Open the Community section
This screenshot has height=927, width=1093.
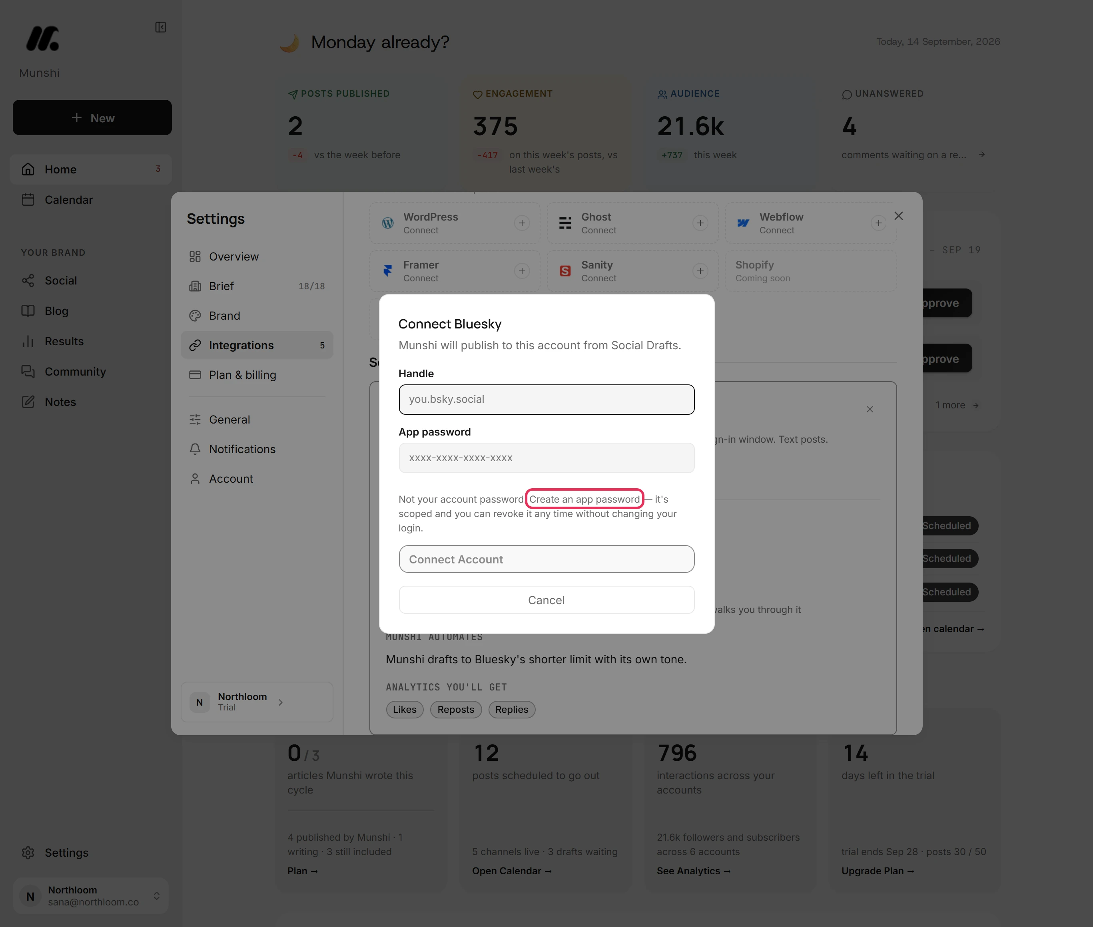[90, 372]
